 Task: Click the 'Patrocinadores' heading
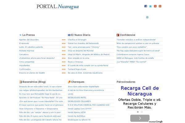pyautogui.click(x=126, y=82)
